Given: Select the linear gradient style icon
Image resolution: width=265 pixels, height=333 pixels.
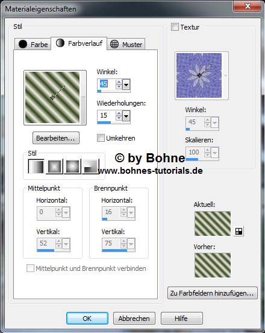Looking at the screenshot, I should pos(36,166).
